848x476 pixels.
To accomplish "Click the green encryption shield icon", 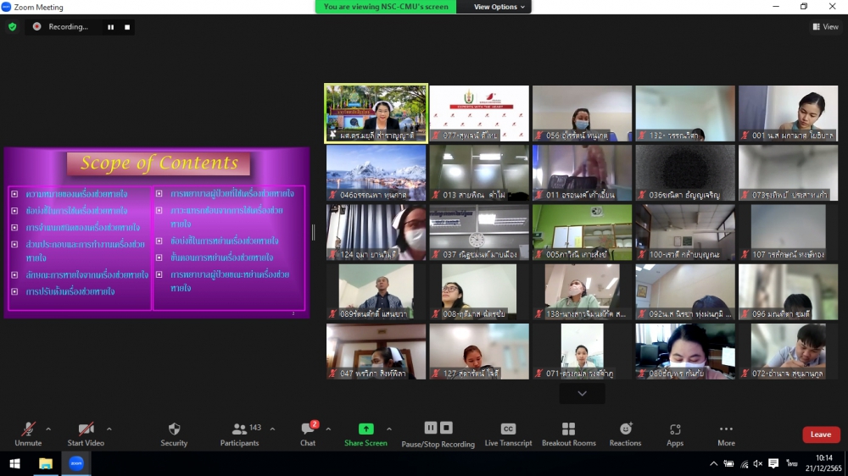I will pos(12,27).
